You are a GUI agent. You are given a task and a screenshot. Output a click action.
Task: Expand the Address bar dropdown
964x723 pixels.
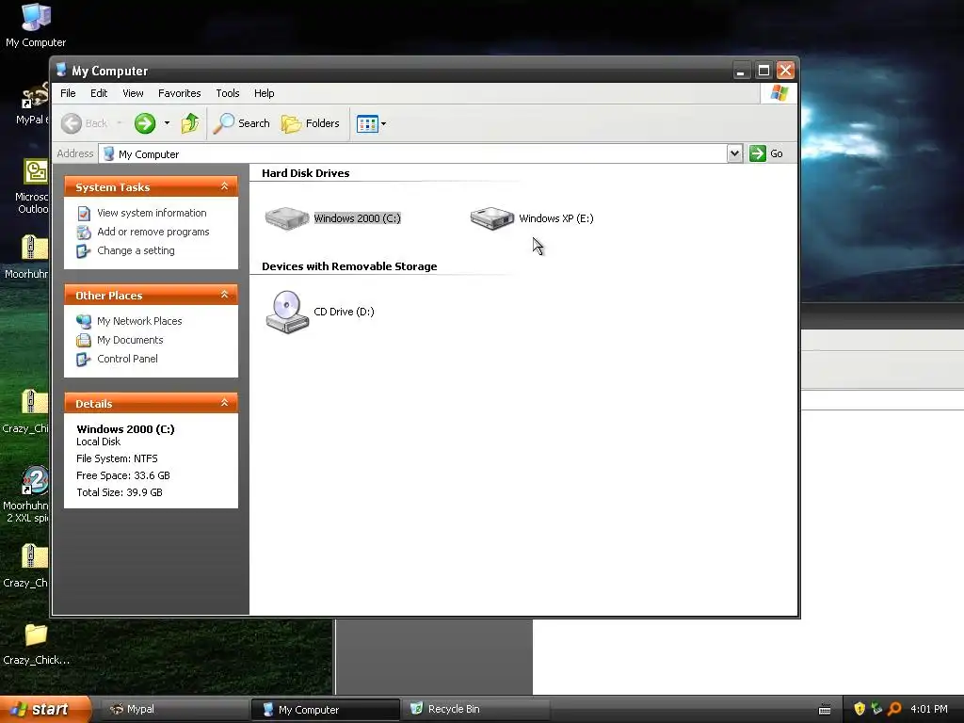(x=734, y=153)
